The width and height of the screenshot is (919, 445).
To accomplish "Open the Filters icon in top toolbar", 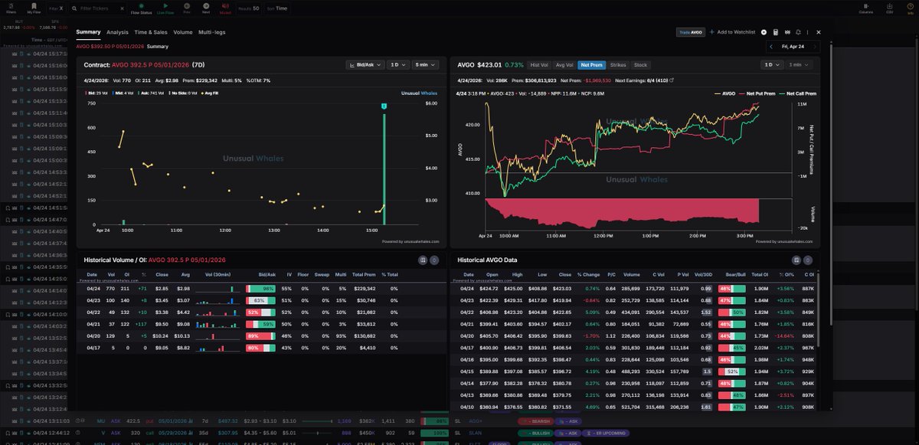I will tap(11, 8).
